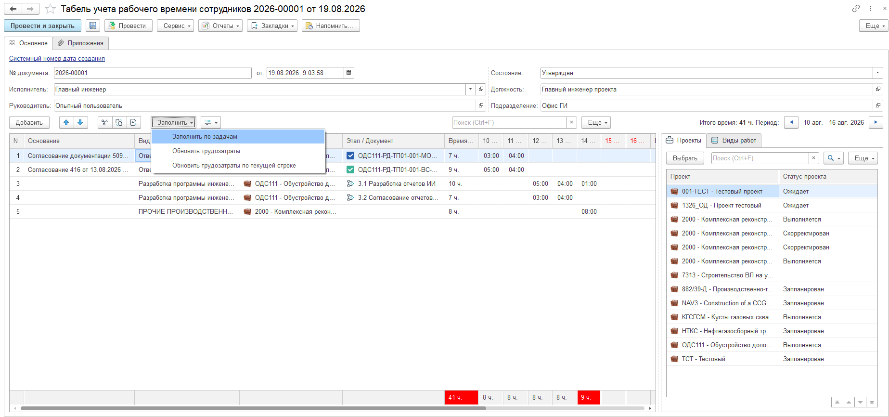Open the settings sliders dropdown
The image size is (889, 417).
[211, 122]
